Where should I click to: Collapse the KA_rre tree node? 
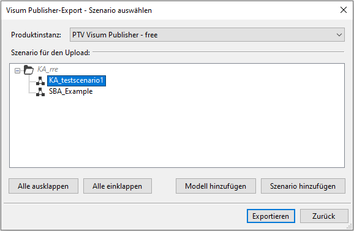[17, 70]
